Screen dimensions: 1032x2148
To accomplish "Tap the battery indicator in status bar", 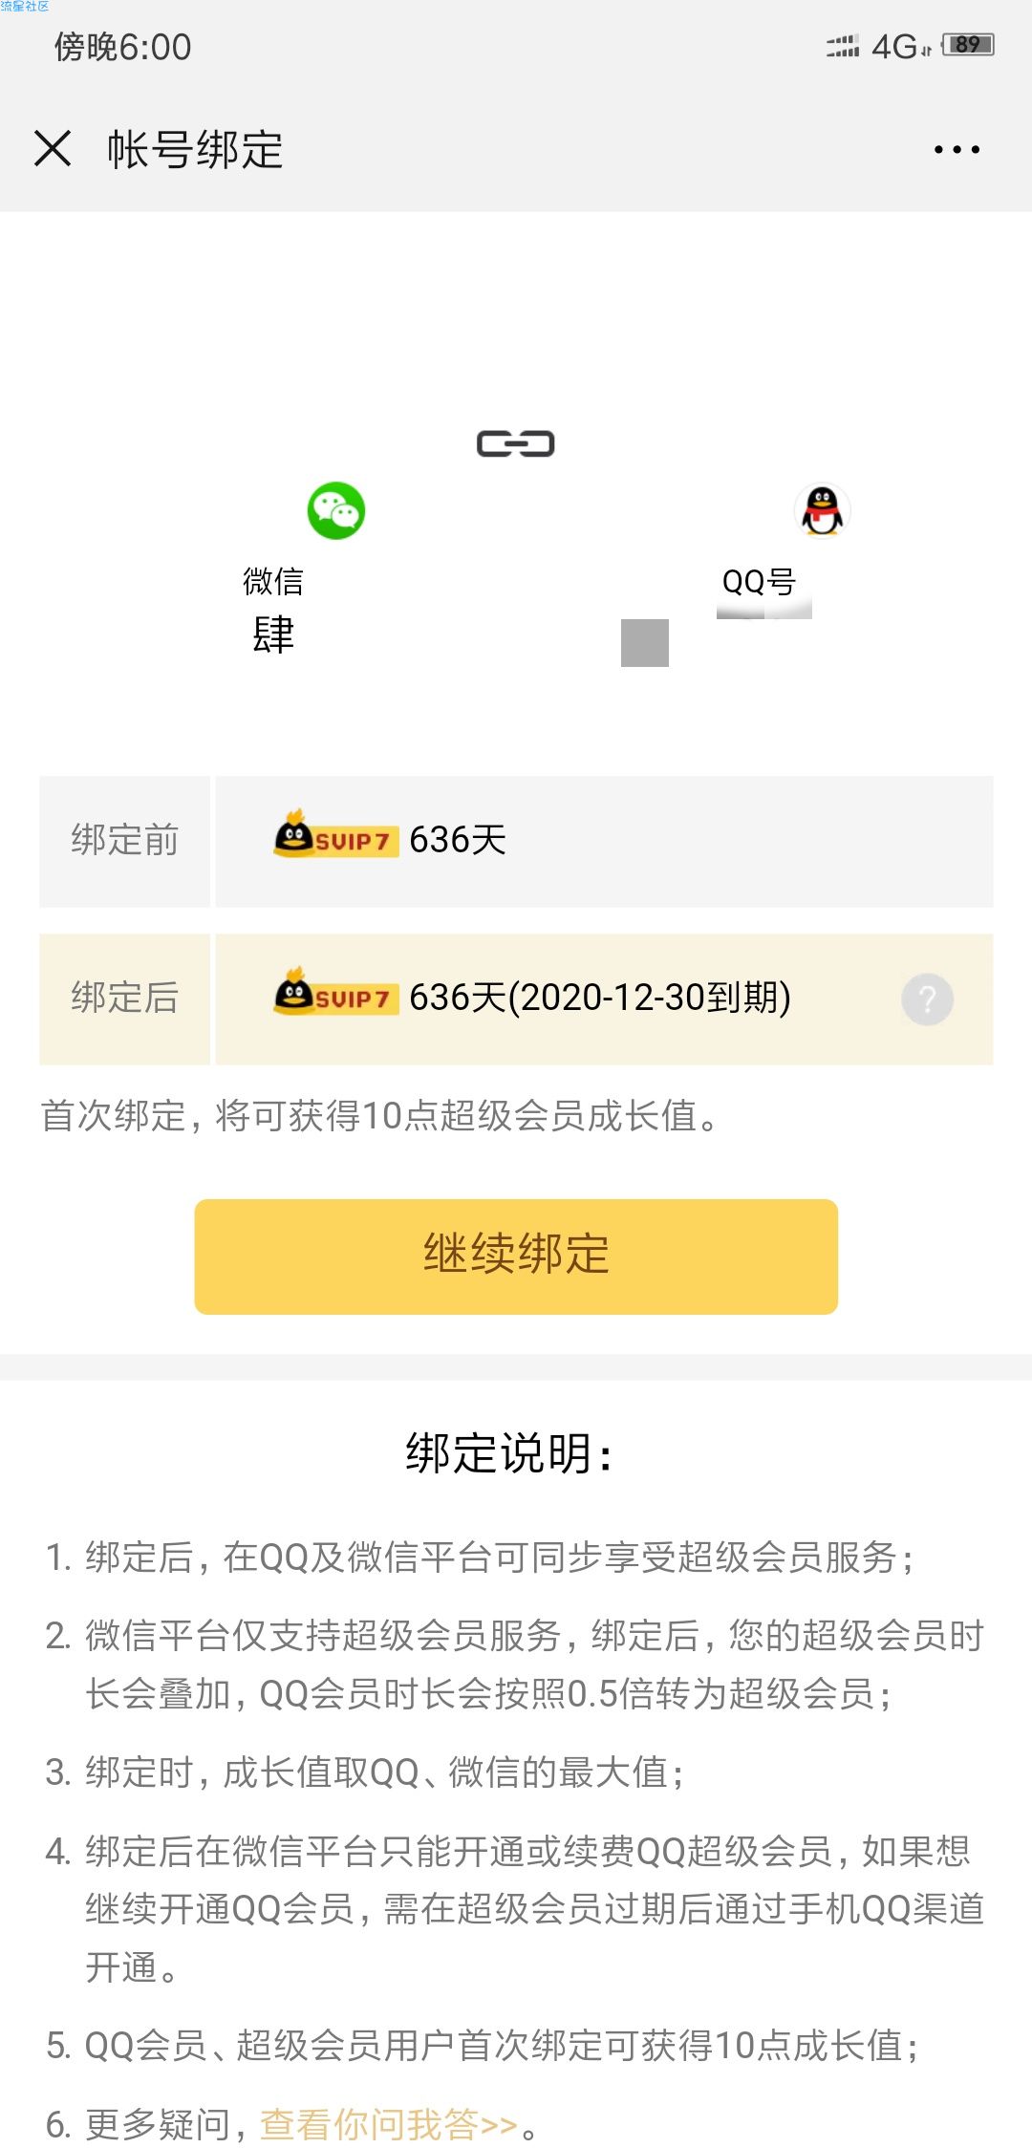I will pos(968,45).
